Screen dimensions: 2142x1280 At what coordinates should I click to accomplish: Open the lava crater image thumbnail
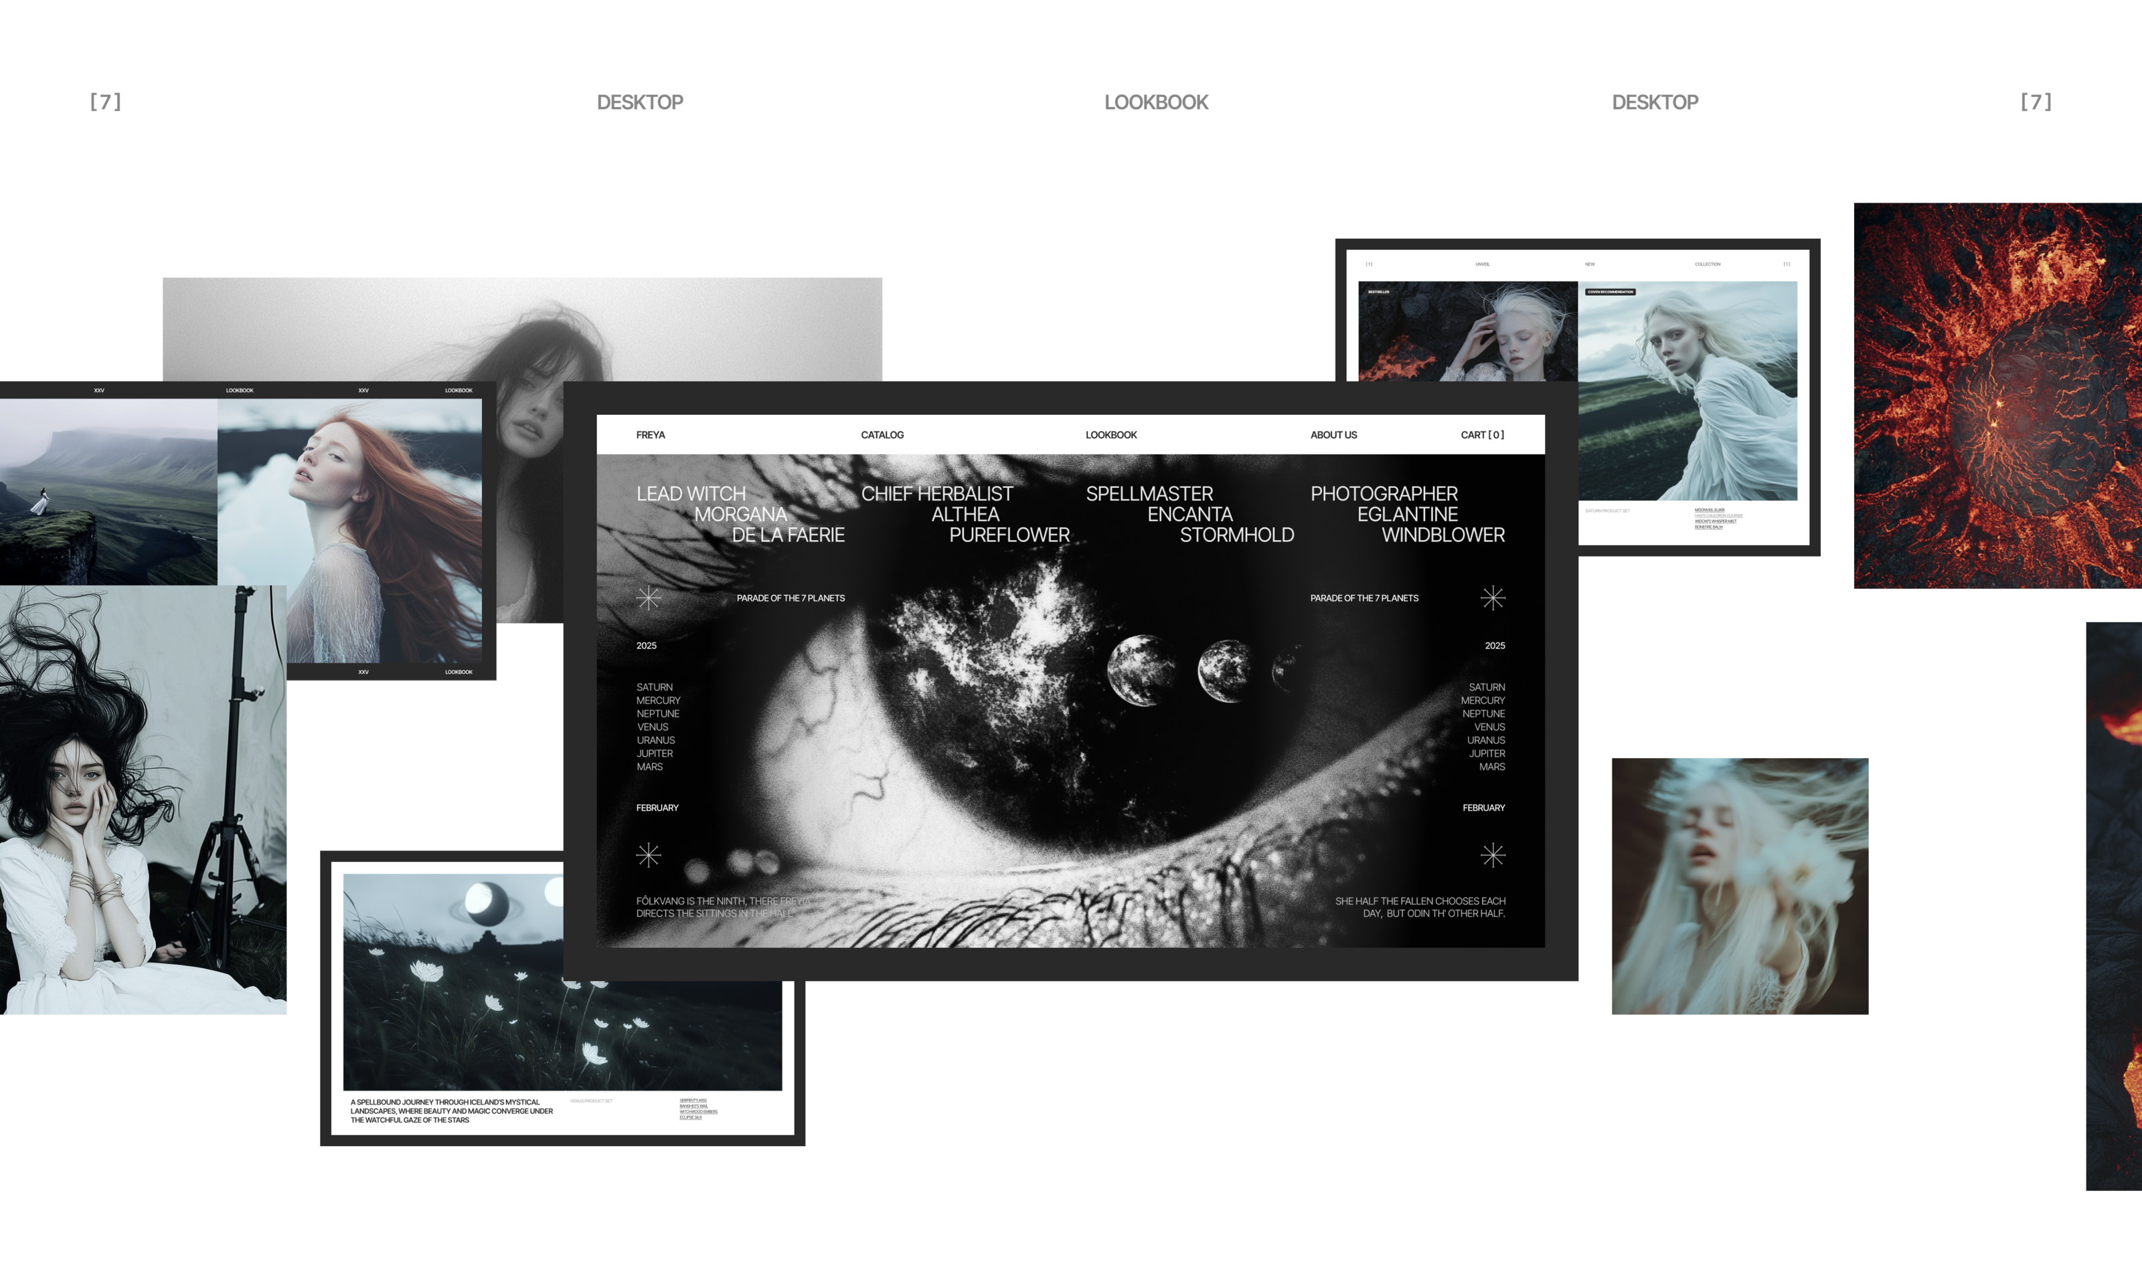tap(1997, 395)
